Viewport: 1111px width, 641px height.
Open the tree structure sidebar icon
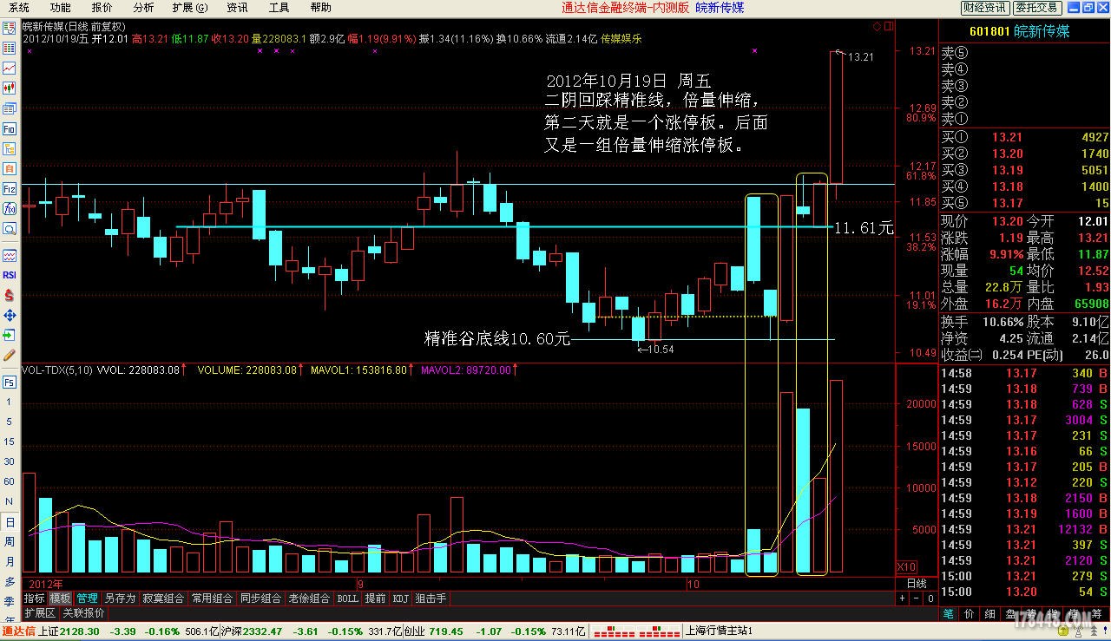[10, 148]
